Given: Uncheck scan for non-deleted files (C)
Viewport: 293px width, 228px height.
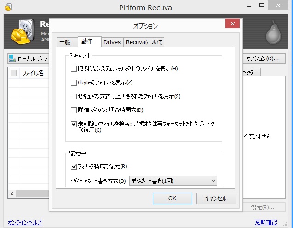Looking at the screenshot, I should coord(74,124).
